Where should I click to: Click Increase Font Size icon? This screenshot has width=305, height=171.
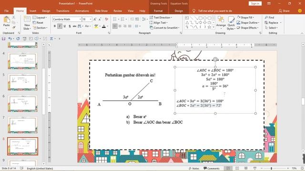(x=95, y=19)
